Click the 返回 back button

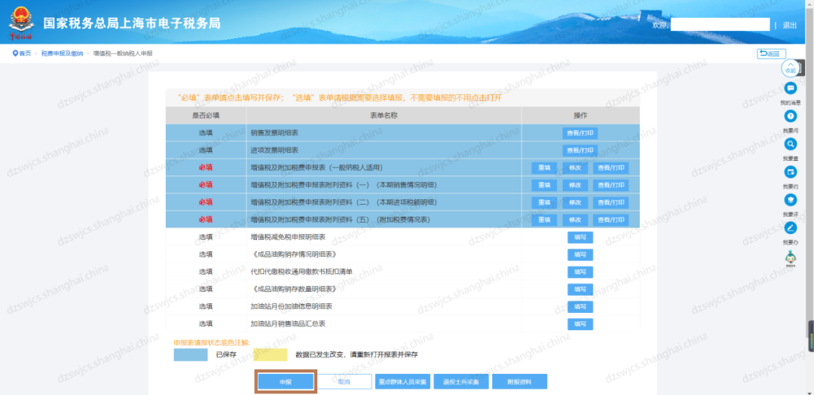pyautogui.click(x=772, y=53)
